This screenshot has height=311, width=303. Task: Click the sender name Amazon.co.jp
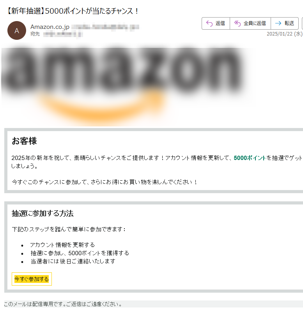pyautogui.click(x=50, y=27)
